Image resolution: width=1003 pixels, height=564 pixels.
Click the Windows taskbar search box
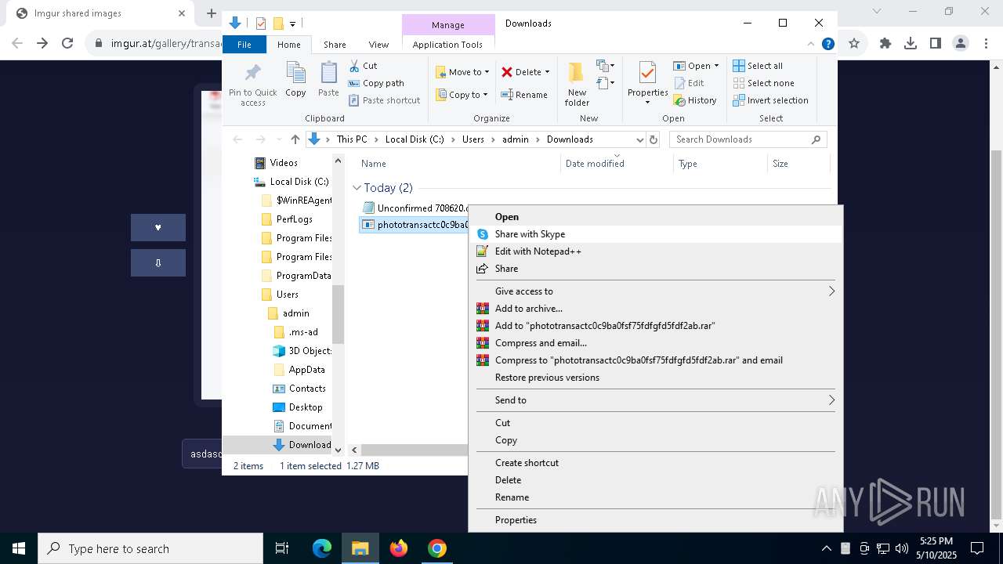click(150, 548)
